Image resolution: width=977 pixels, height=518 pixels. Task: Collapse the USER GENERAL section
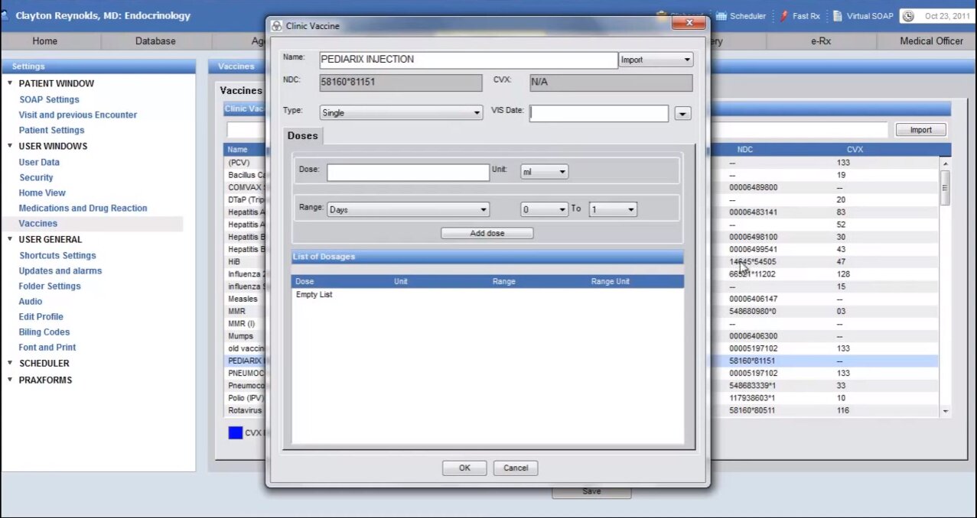click(x=10, y=239)
